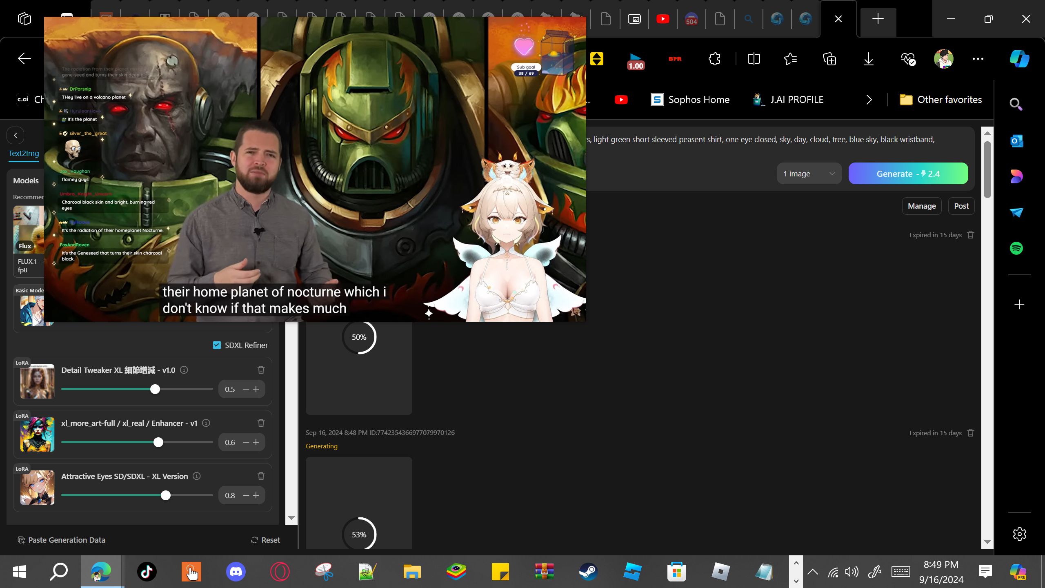
Task: Increase Detail Tweaker XL weight with plus
Action: tap(256, 389)
